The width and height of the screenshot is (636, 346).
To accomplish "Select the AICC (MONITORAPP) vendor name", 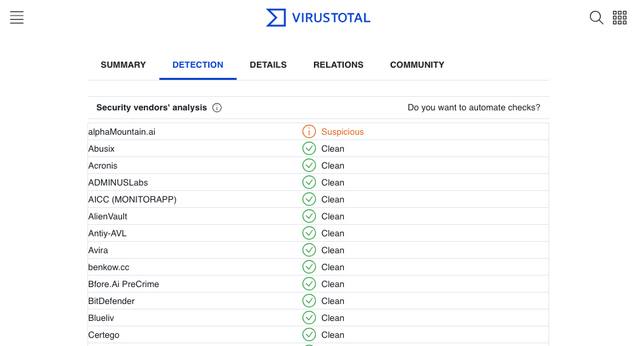I will pyautogui.click(x=132, y=199).
